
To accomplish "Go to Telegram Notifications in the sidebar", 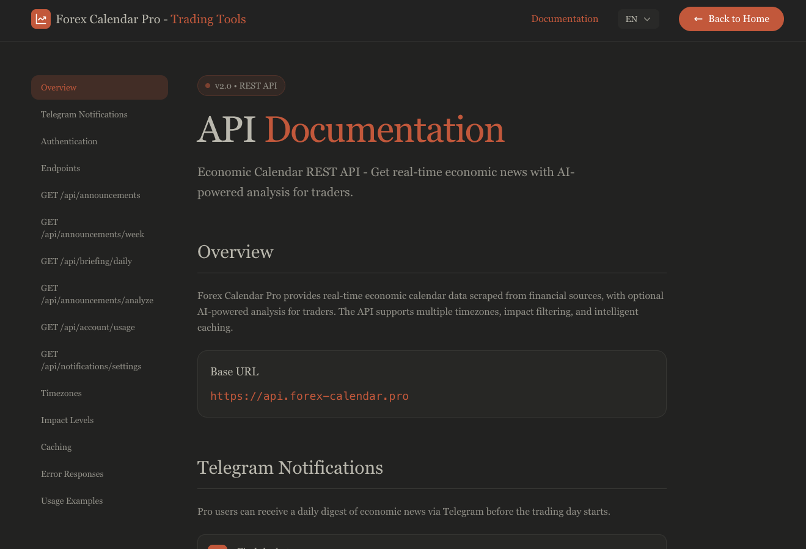I will click(x=100, y=114).
